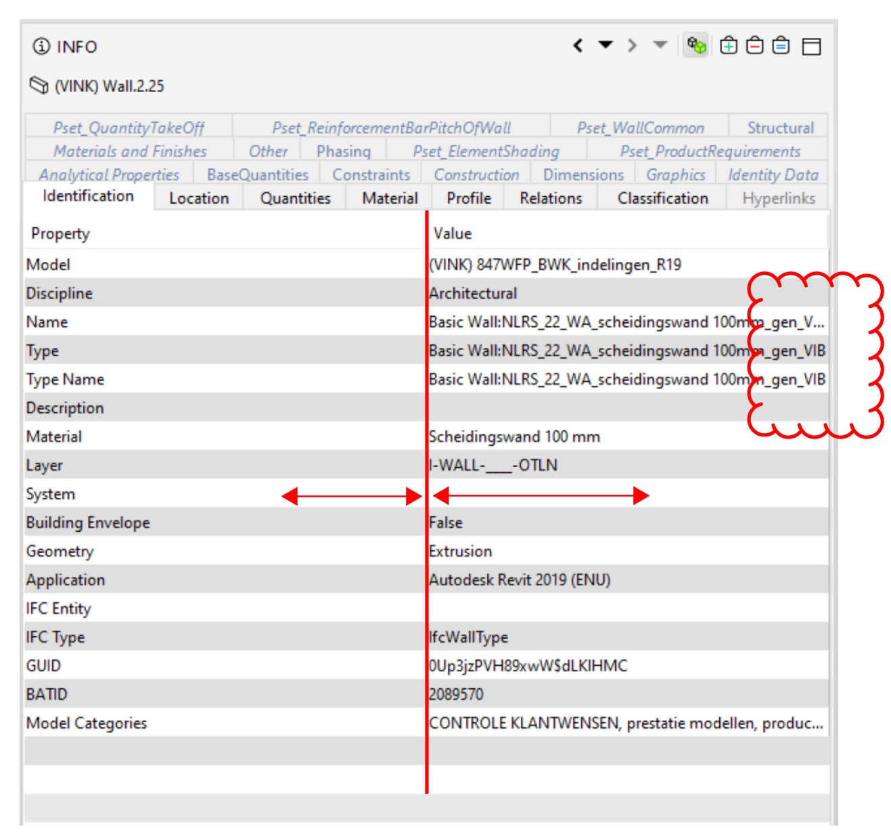The image size is (891, 833).
Task: Click the IFC Entity property label
Action: point(58,608)
